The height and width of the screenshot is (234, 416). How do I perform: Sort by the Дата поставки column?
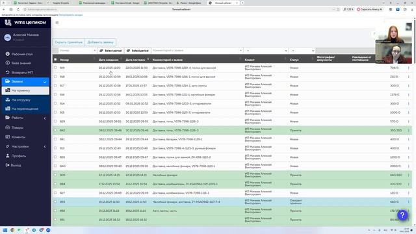(x=135, y=60)
